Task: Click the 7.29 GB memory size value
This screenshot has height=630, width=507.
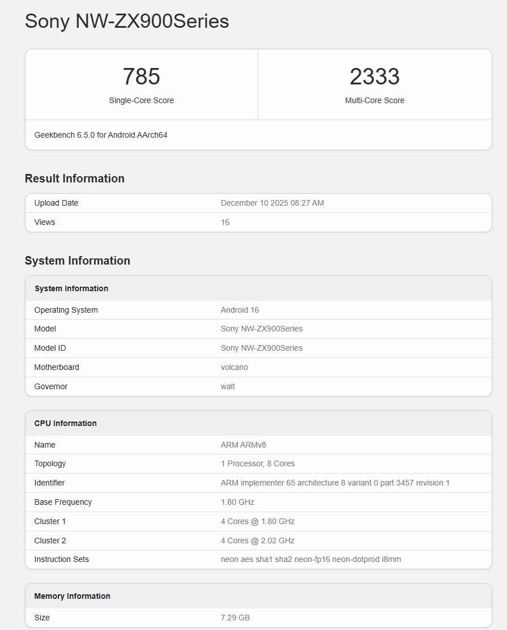Action: click(235, 617)
